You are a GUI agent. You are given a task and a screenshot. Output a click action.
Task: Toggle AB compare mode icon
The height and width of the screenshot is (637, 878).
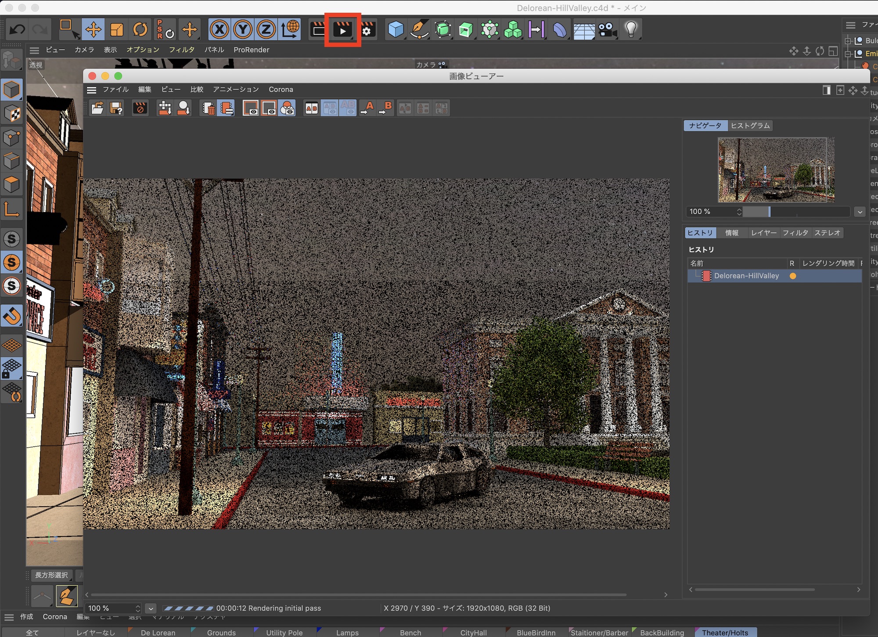click(x=311, y=108)
